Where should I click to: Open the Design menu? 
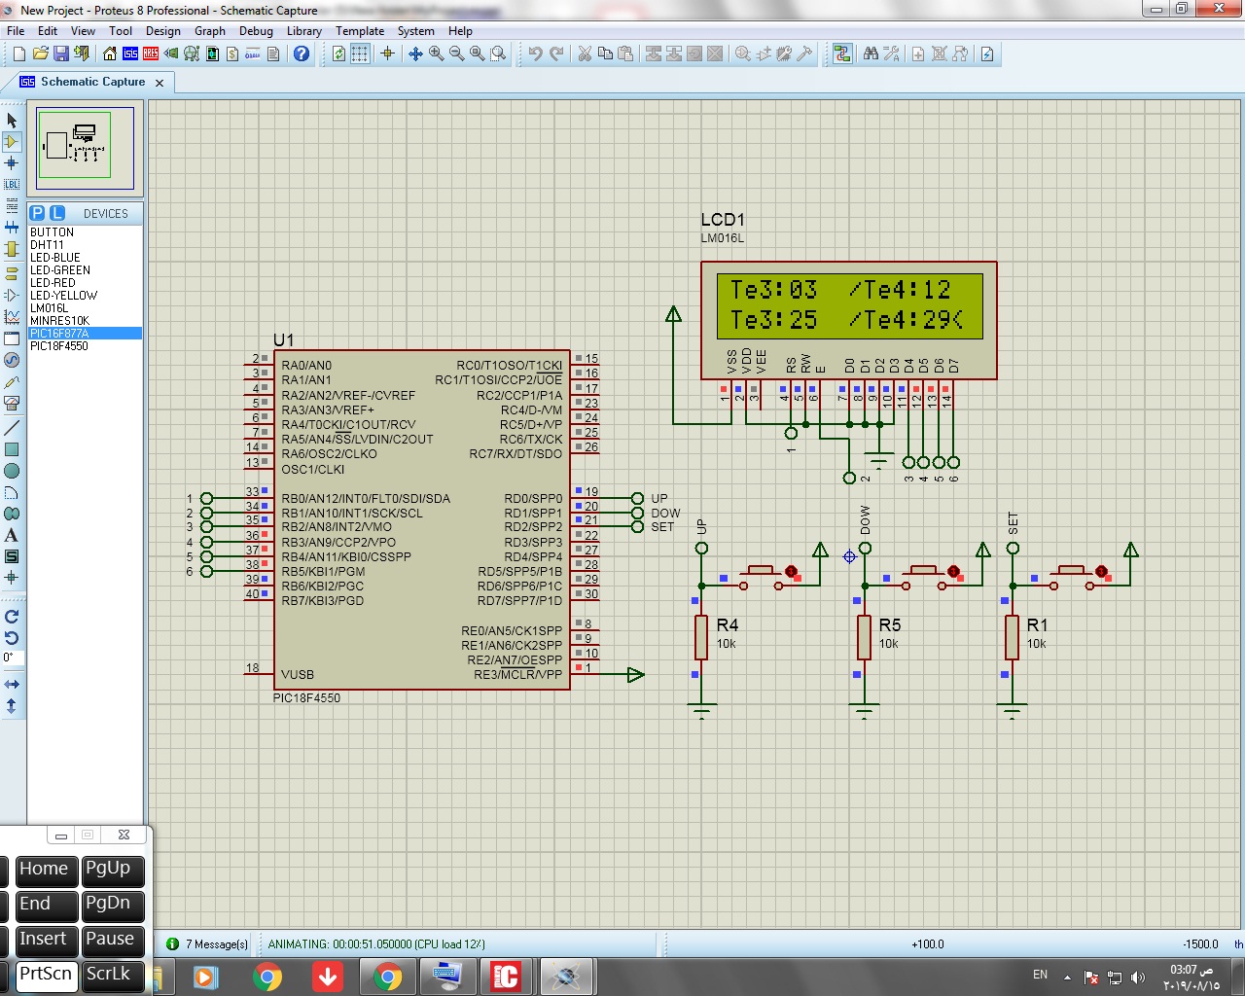pyautogui.click(x=163, y=31)
